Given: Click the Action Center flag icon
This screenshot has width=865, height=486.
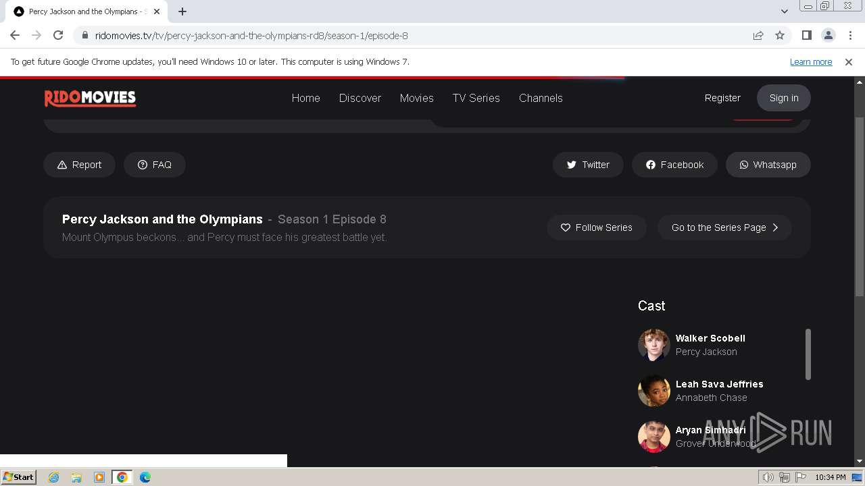Looking at the screenshot, I should pyautogui.click(x=801, y=477).
